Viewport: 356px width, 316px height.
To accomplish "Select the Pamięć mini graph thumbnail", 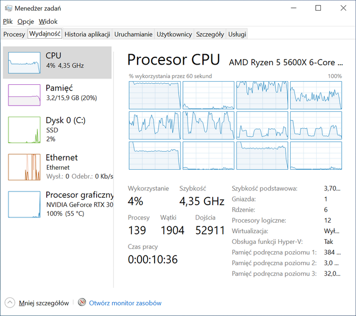I will point(24,95).
